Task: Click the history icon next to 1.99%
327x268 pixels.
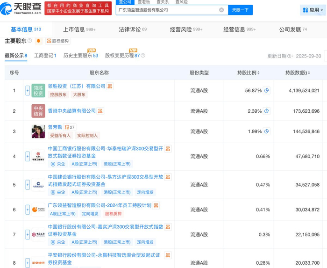Action: coord(267,131)
